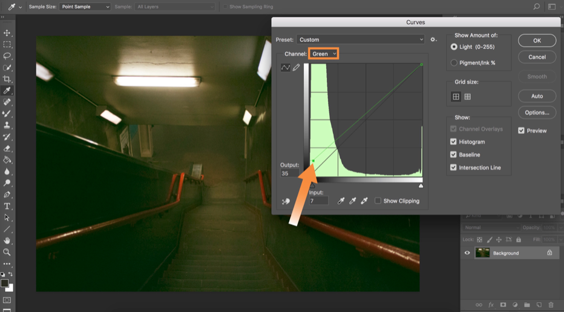Select the Pen tool
Viewport: 564px width, 312px height.
click(x=7, y=194)
